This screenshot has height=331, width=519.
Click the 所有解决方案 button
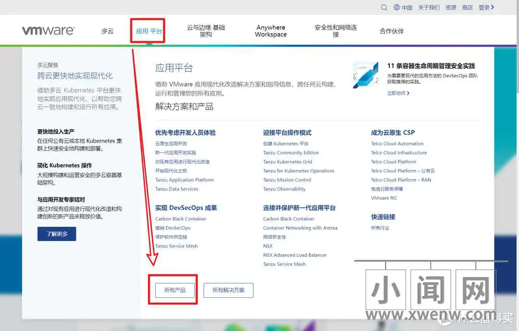228,290
